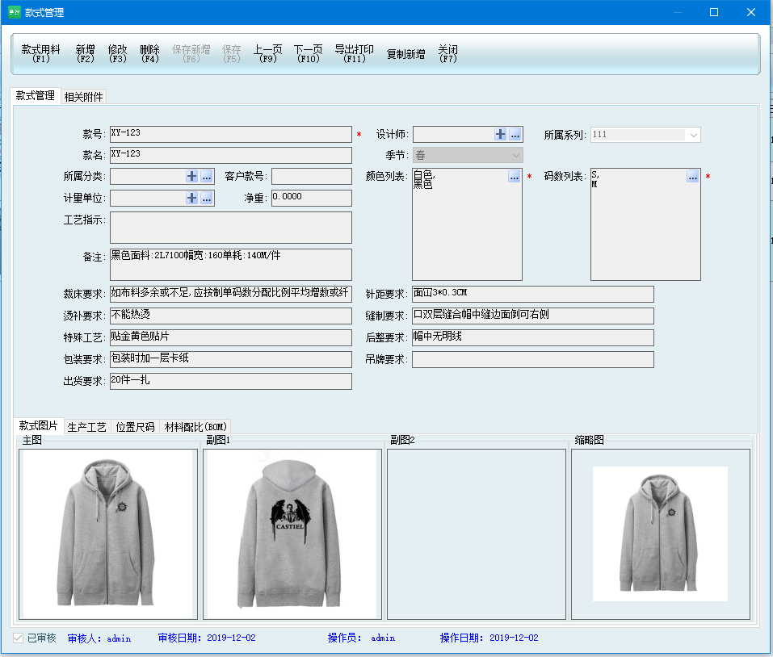
Task: Click the plus icon in 所属分类 field
Action: tap(192, 176)
